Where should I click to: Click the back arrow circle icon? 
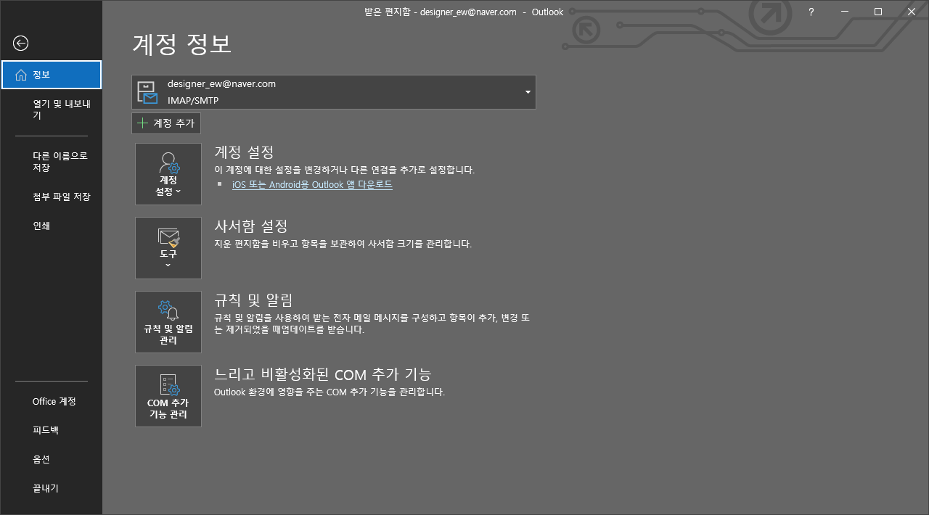[20, 44]
